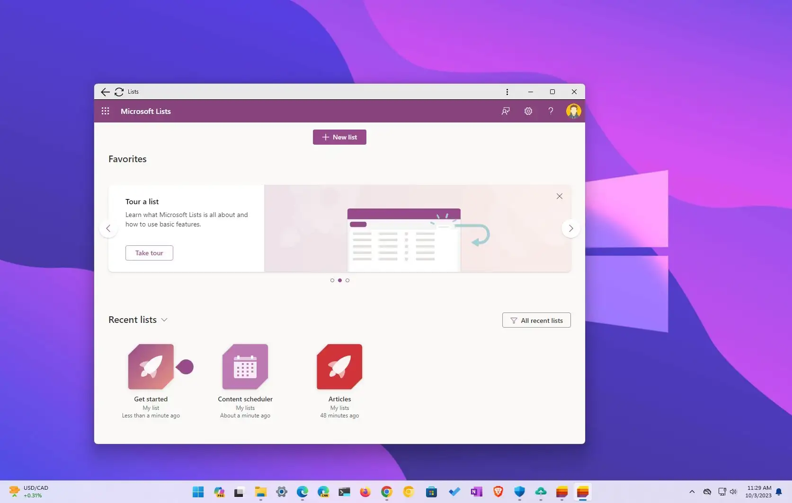Click 'About a minute ago' under Content scheduler
The image size is (792, 503).
245,416
